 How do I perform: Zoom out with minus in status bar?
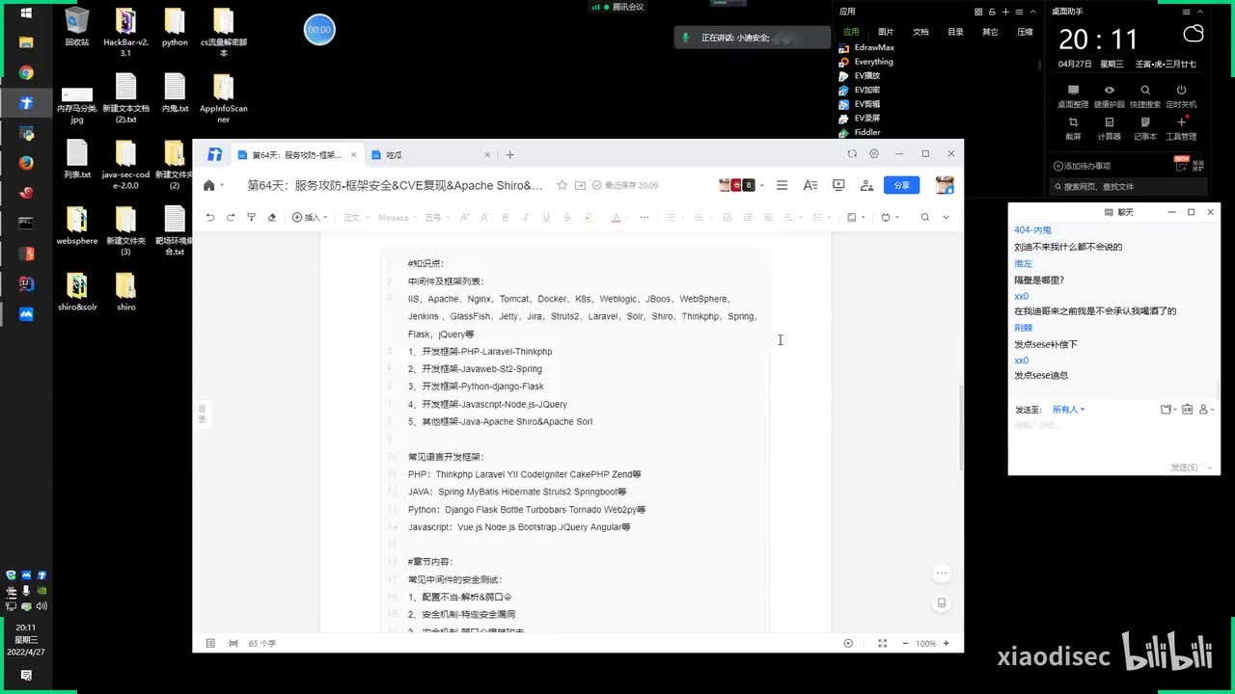coord(905,643)
